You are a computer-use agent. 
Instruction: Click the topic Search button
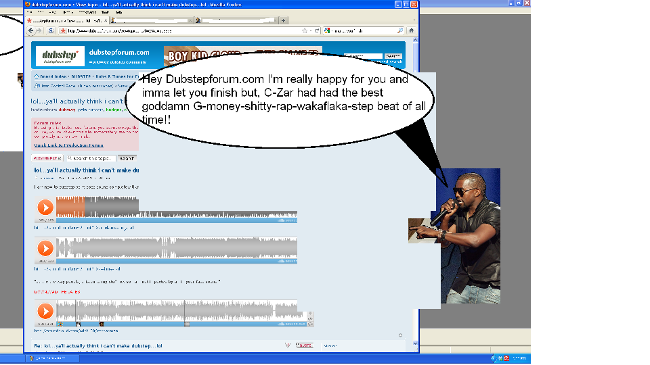pos(127,158)
